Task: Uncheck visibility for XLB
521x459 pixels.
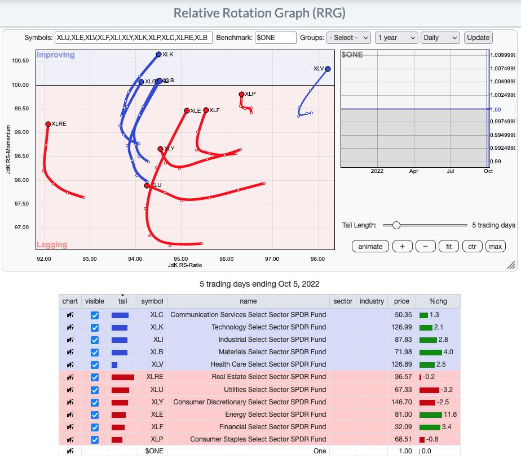Action: tap(95, 353)
